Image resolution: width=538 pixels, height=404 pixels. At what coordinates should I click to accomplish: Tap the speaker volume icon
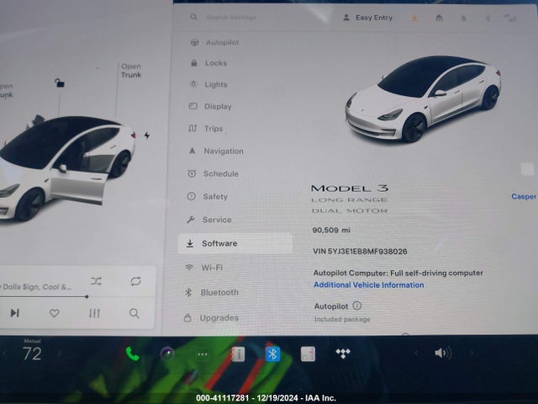point(443,353)
